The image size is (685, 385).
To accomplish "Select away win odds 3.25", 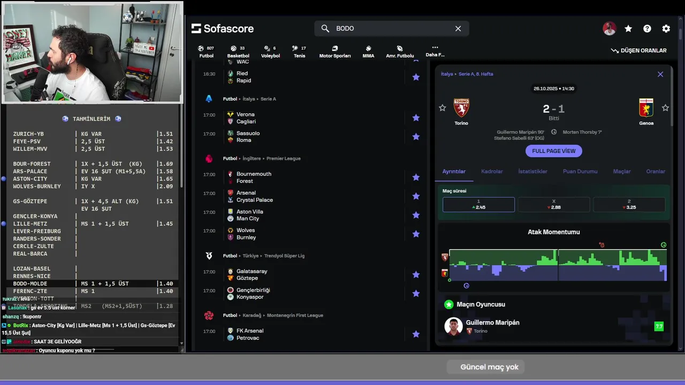I will point(629,205).
